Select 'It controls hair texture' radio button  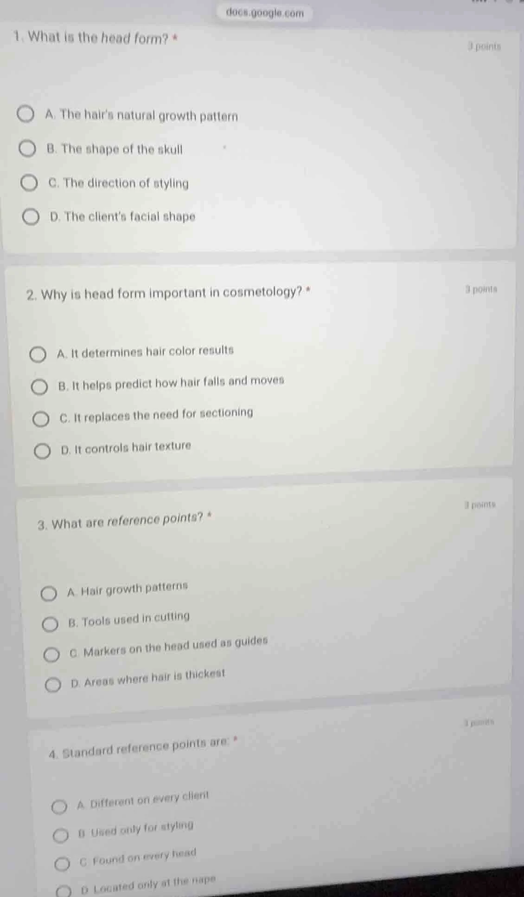click(x=43, y=451)
